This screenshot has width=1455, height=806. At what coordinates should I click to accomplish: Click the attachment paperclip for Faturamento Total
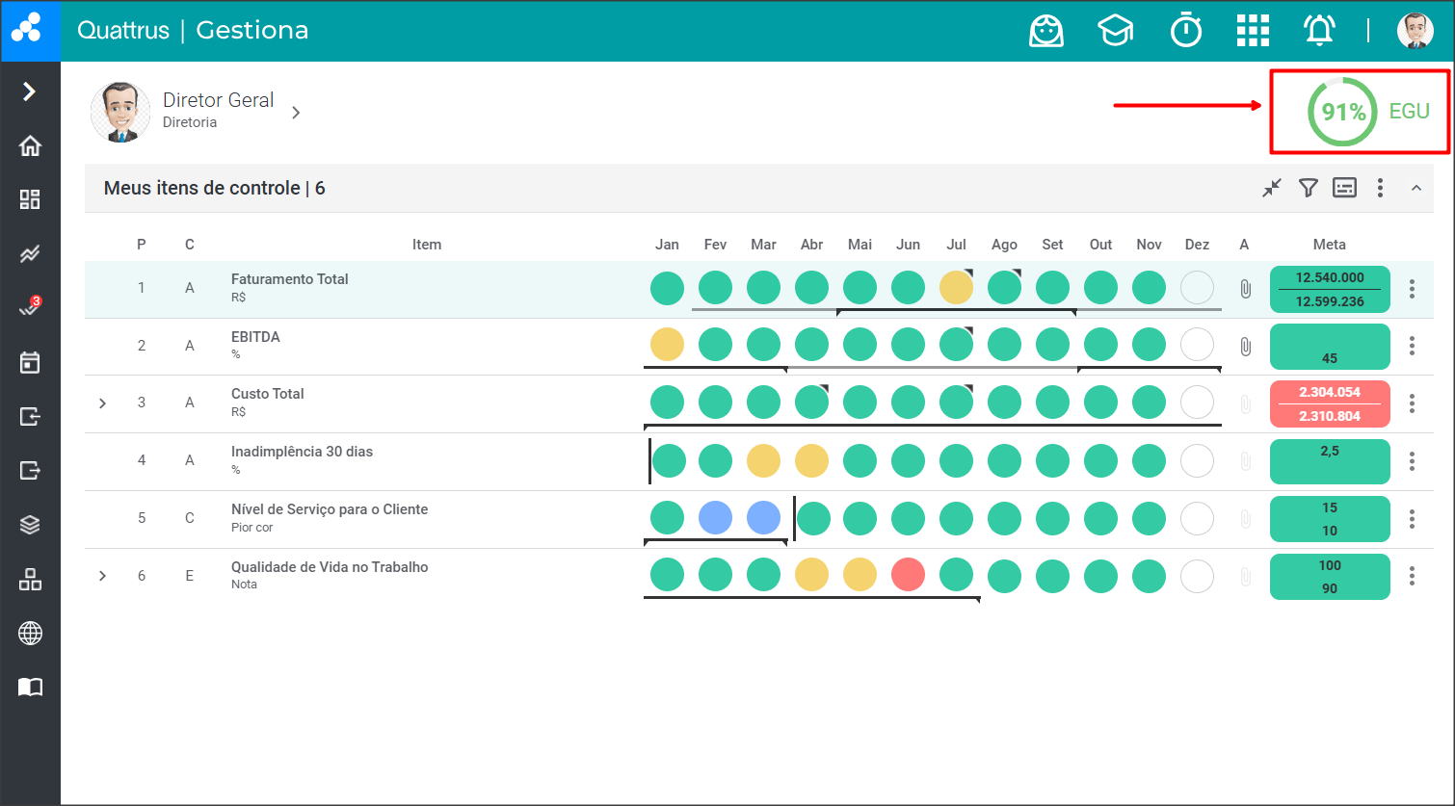(x=1245, y=288)
